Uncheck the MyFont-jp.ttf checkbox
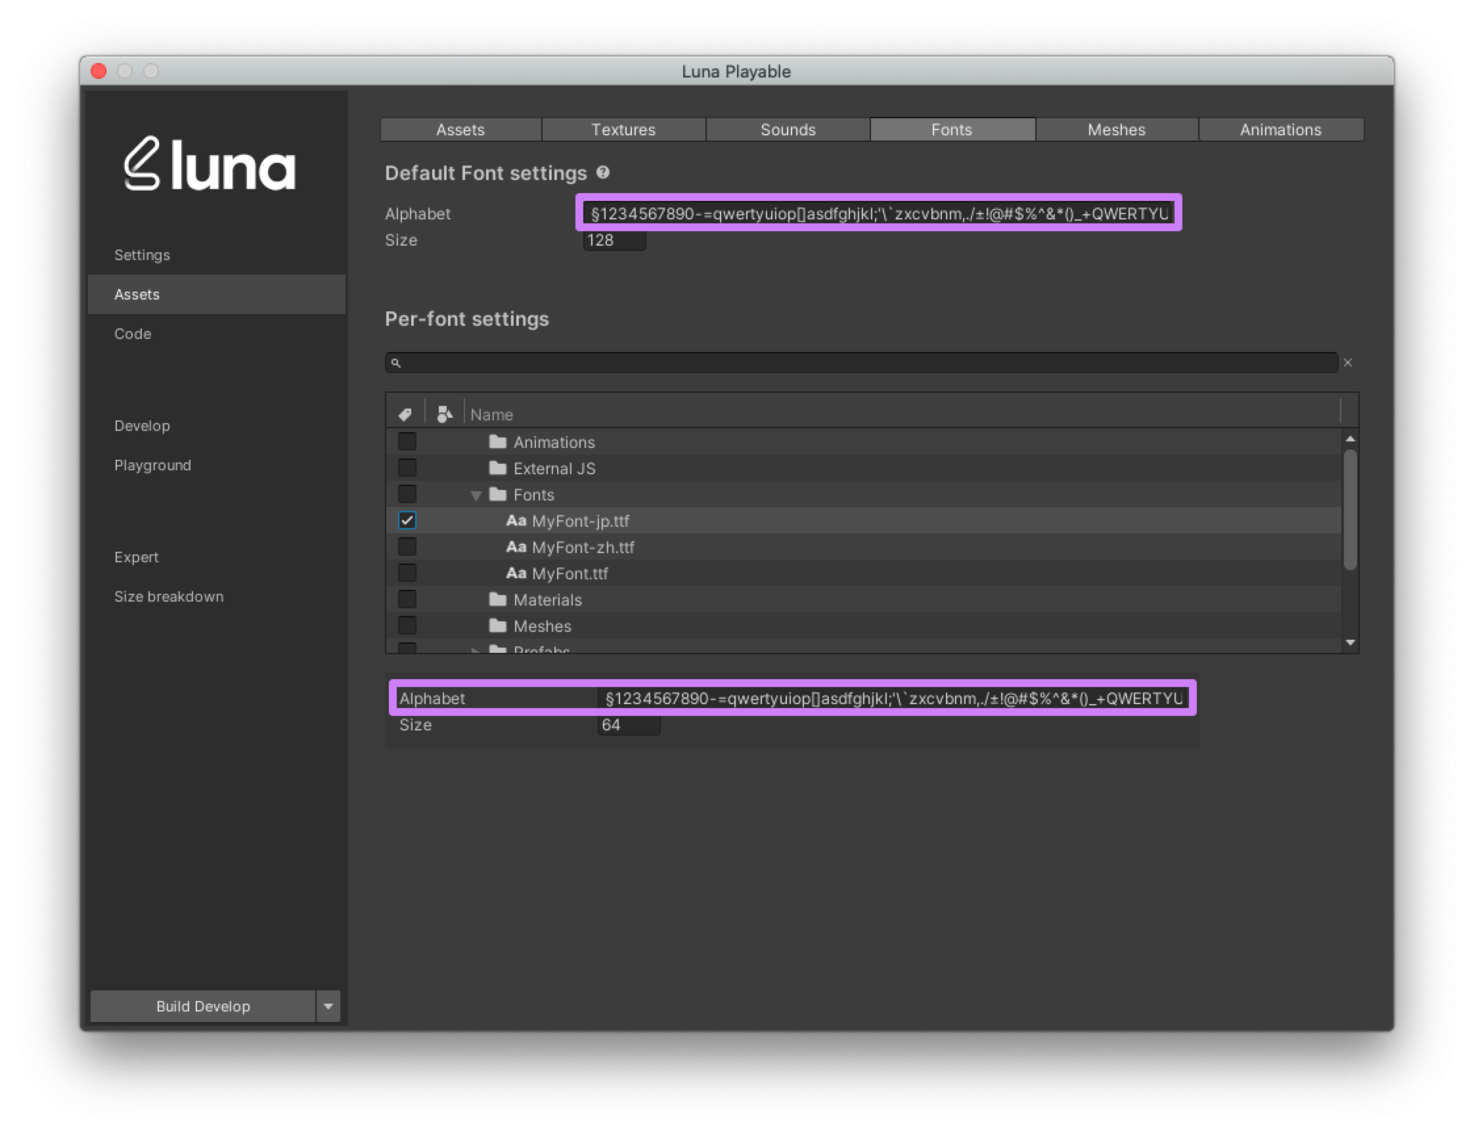This screenshot has width=1474, height=1135. pyautogui.click(x=407, y=520)
